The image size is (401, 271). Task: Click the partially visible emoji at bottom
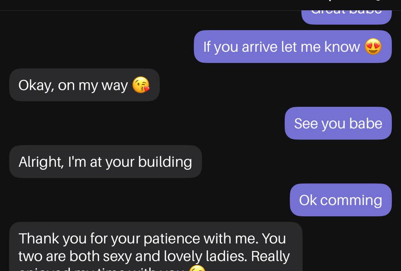[197, 269]
